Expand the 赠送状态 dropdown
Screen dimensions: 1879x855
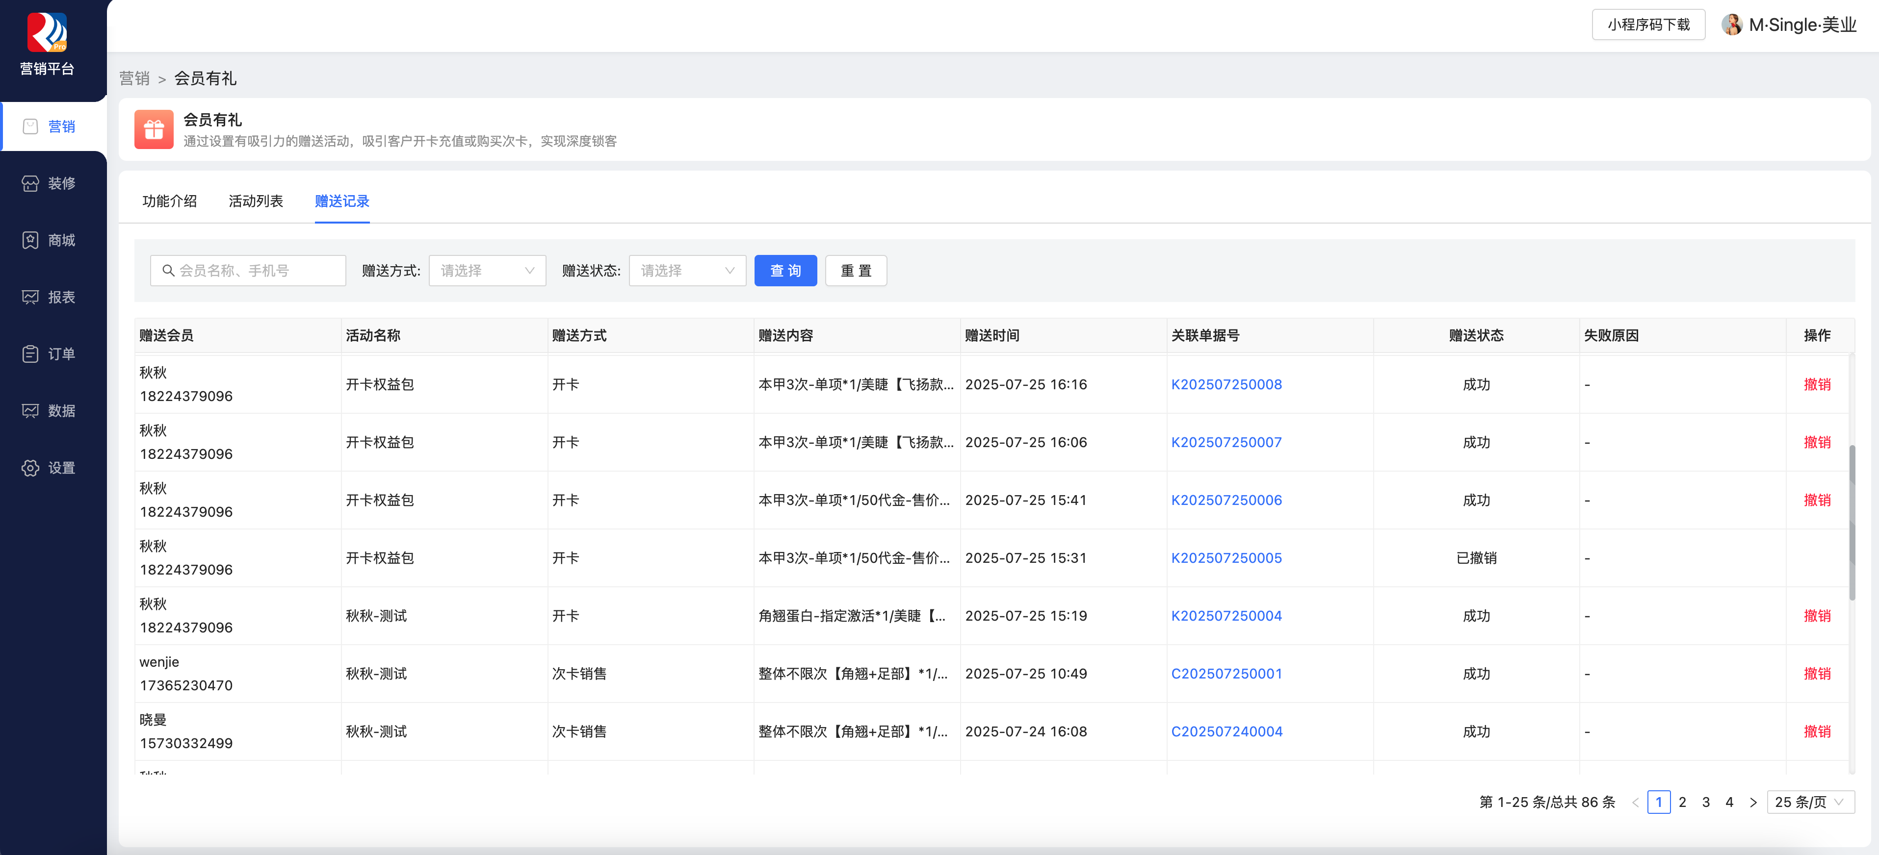pos(686,271)
